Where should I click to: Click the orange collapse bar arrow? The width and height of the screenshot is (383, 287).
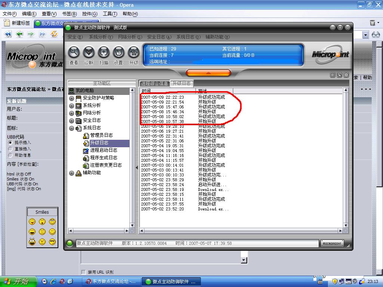point(208,73)
